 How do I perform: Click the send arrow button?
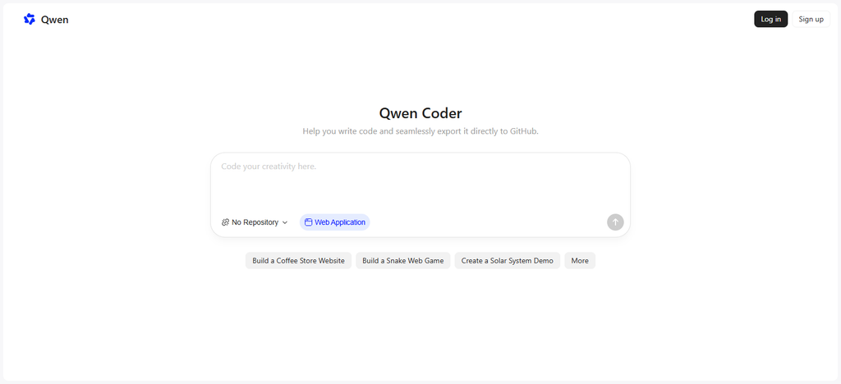pyautogui.click(x=615, y=222)
